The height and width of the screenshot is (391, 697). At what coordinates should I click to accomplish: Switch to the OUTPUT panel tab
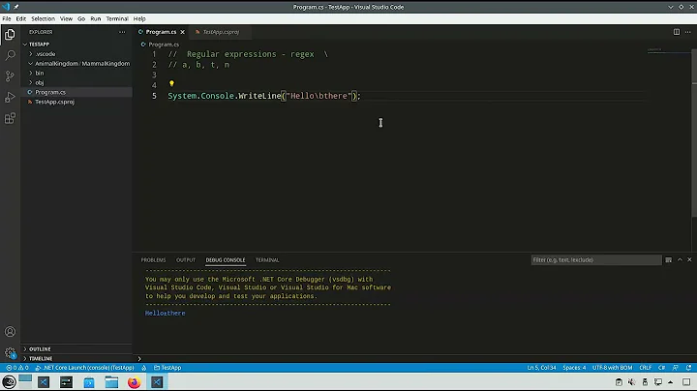click(x=186, y=260)
